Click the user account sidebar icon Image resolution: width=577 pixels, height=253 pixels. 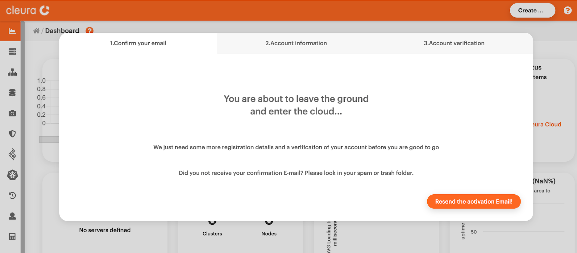click(12, 216)
